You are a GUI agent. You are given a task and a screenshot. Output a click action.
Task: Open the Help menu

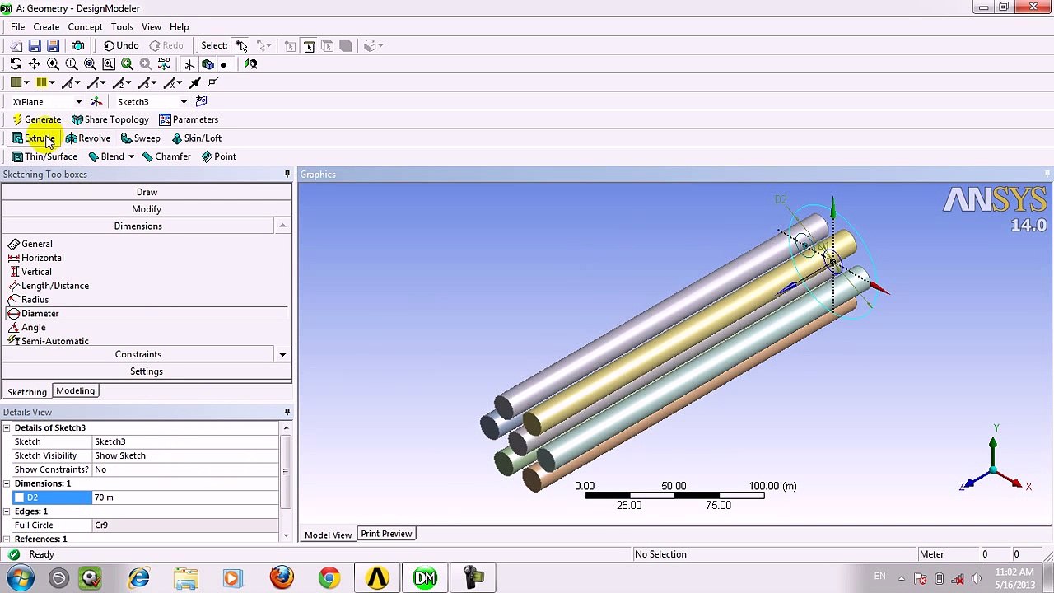pyautogui.click(x=179, y=27)
